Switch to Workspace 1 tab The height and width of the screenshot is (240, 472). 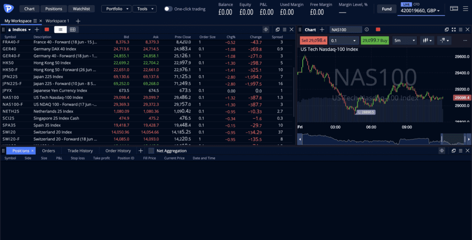[x=57, y=21]
